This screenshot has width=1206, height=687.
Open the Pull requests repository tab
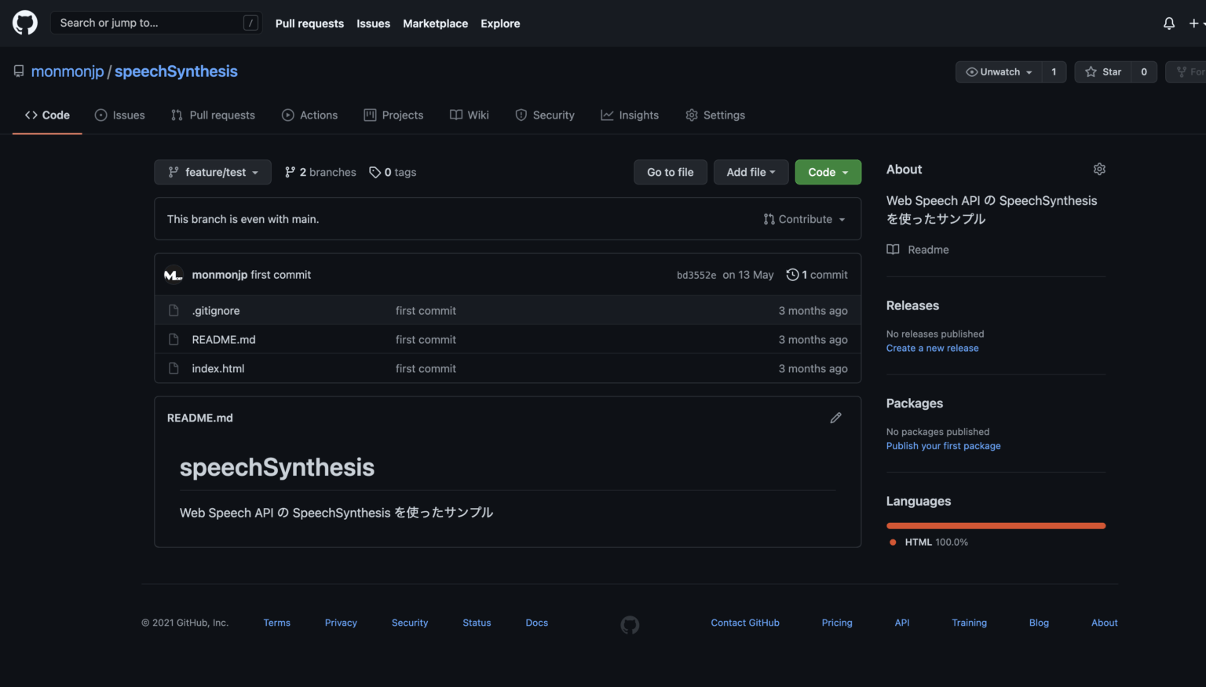click(x=213, y=115)
